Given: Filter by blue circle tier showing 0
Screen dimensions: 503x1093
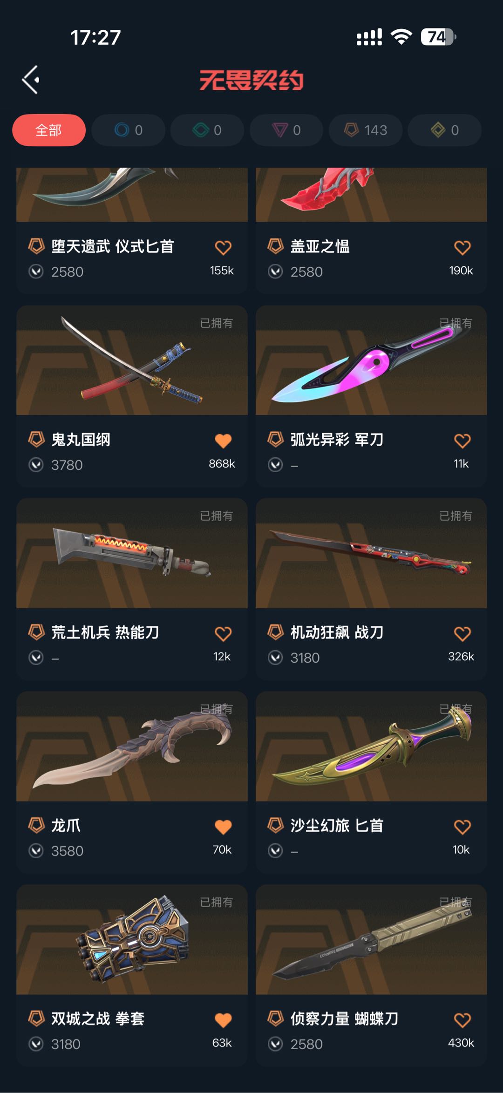Looking at the screenshot, I should click(128, 130).
